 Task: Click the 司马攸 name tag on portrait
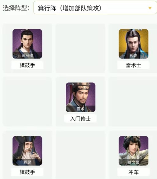[27, 55]
